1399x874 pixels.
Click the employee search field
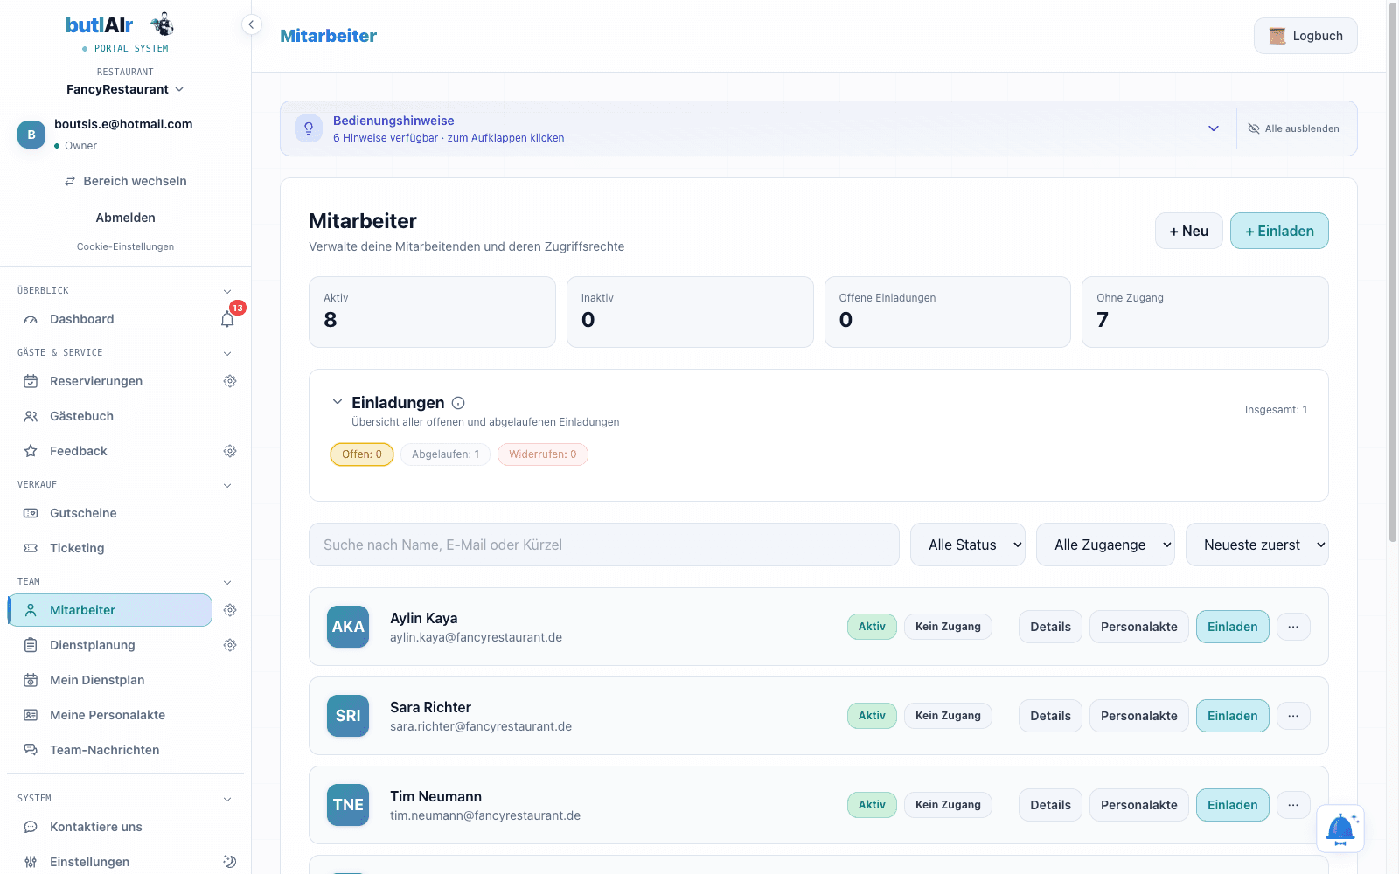[x=604, y=545]
